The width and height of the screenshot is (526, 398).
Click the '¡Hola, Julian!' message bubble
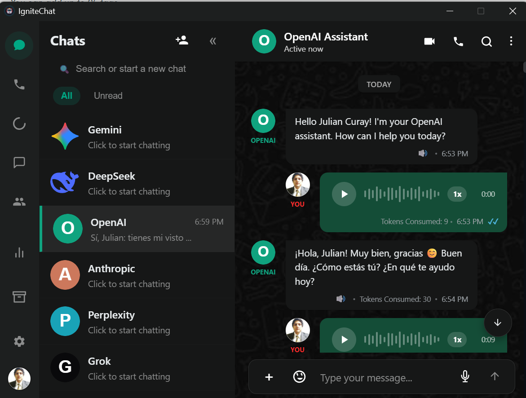(x=381, y=275)
